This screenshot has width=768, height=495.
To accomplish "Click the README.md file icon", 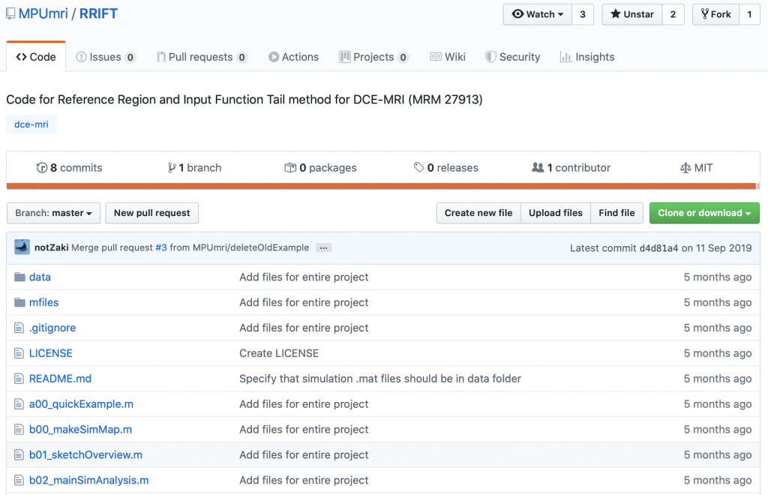I will pos(19,379).
